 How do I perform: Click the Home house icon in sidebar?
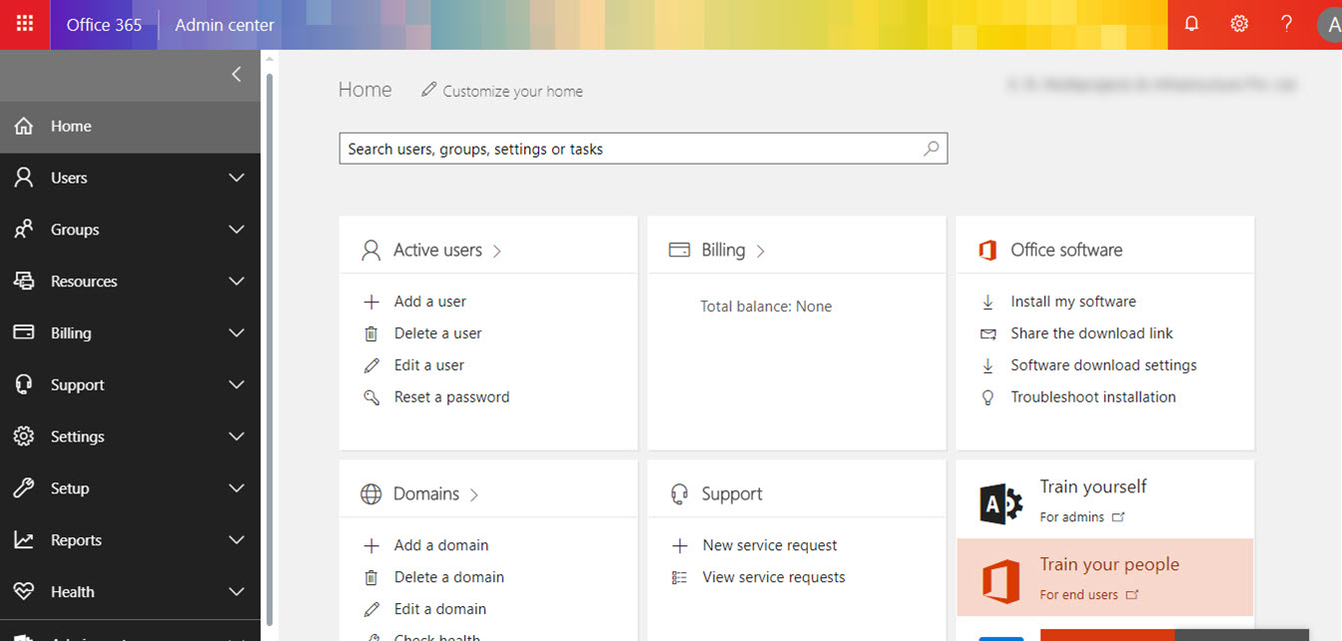(24, 126)
